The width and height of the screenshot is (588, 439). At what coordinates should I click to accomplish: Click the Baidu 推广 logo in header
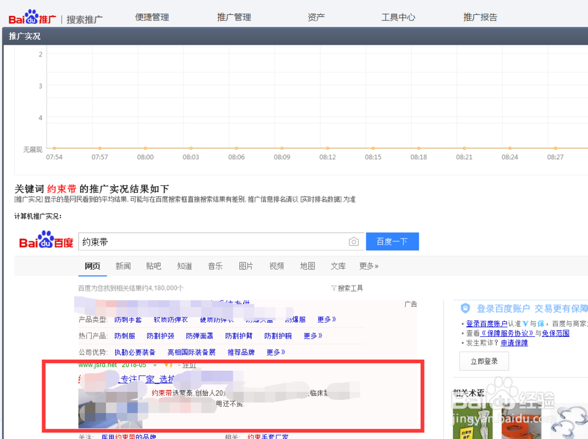tap(32, 17)
